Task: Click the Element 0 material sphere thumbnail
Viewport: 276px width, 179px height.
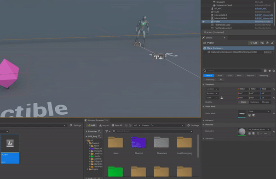Action: coord(242,132)
